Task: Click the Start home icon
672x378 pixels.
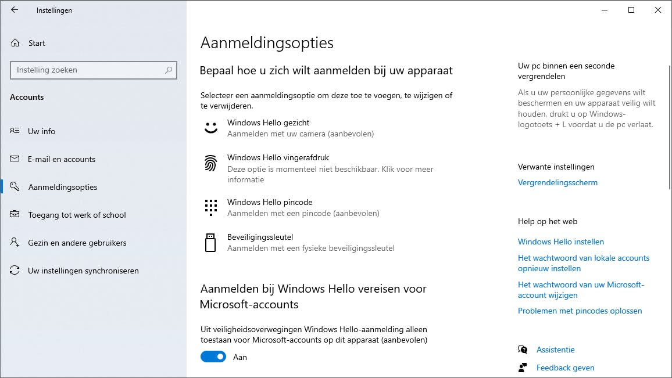Action: pyautogui.click(x=15, y=43)
